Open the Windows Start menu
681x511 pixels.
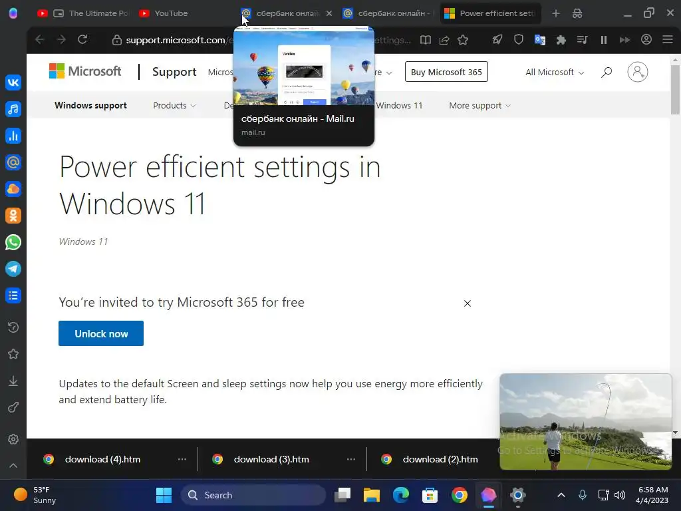(164, 495)
